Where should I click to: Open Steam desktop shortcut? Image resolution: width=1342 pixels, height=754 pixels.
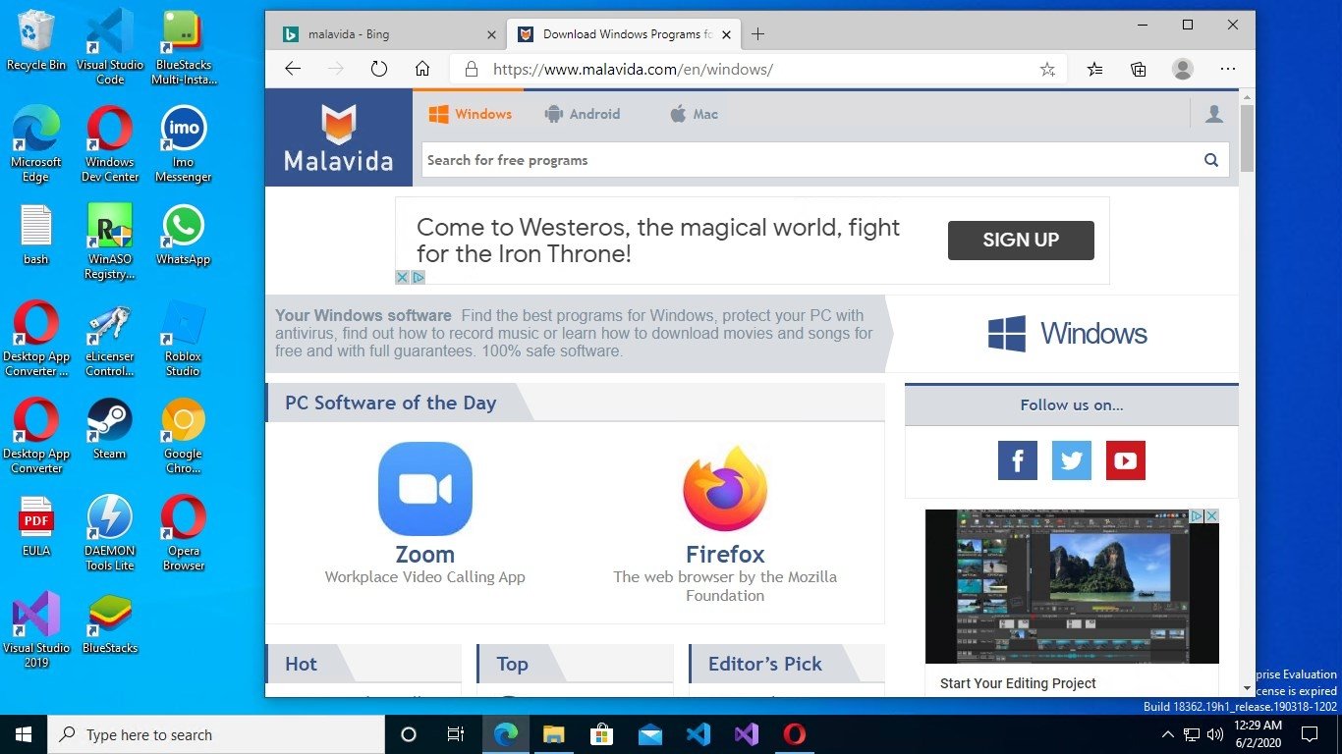tap(110, 428)
